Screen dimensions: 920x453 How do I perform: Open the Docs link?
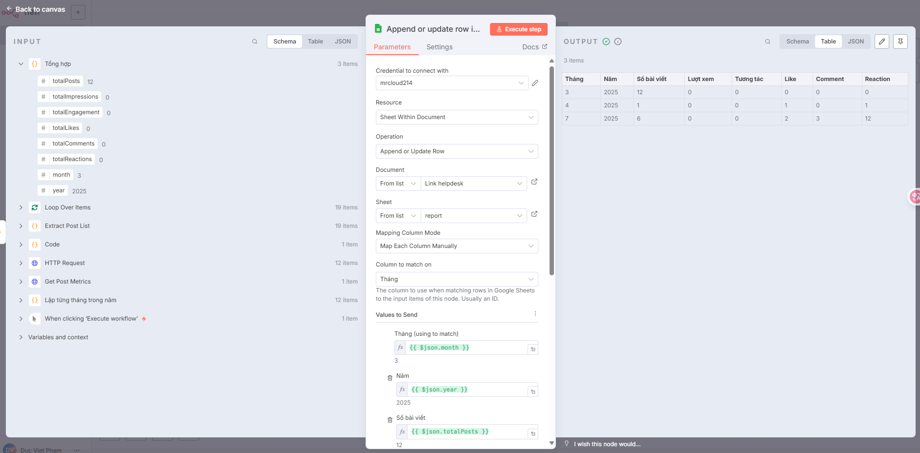tap(534, 47)
